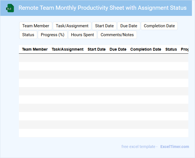Select the Due Date column header
This screenshot has height=158, width=195.
118,49
